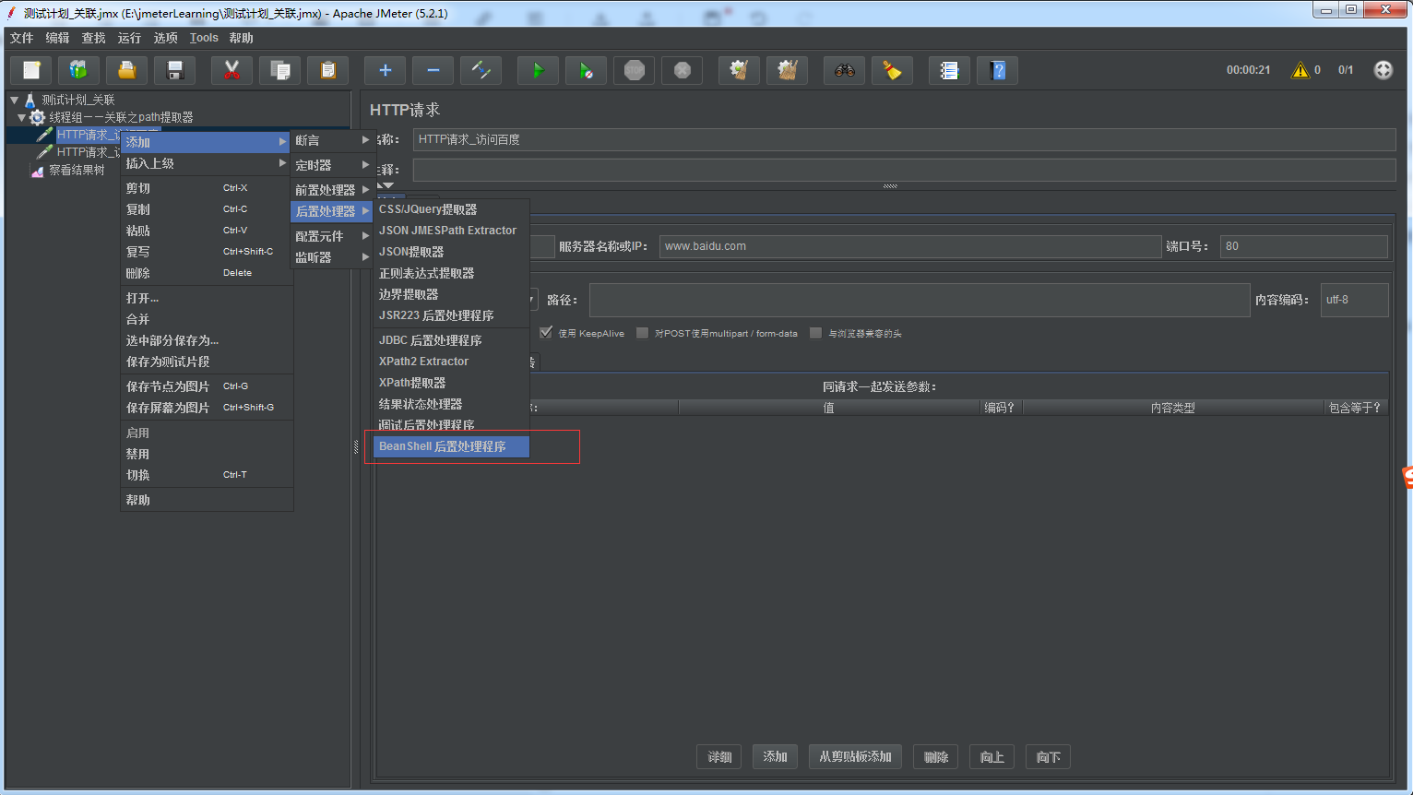Start the test with the green play icon
This screenshot has height=795, width=1413.
click(538, 70)
